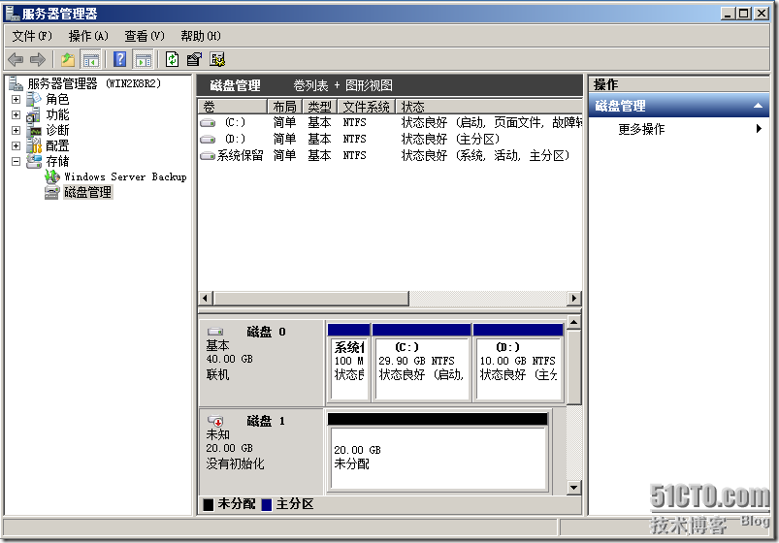The height and width of the screenshot is (543, 779).
Task: Click the 磁盘 1 uninitialized disk icon
Action: click(x=215, y=421)
